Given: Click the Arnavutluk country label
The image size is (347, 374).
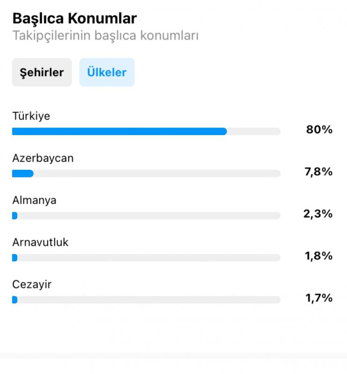Looking at the screenshot, I should click(40, 242).
